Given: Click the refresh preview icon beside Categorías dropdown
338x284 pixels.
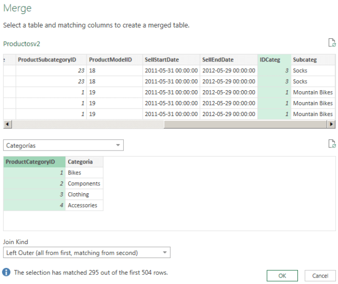Looking at the screenshot, I should 332,144.
